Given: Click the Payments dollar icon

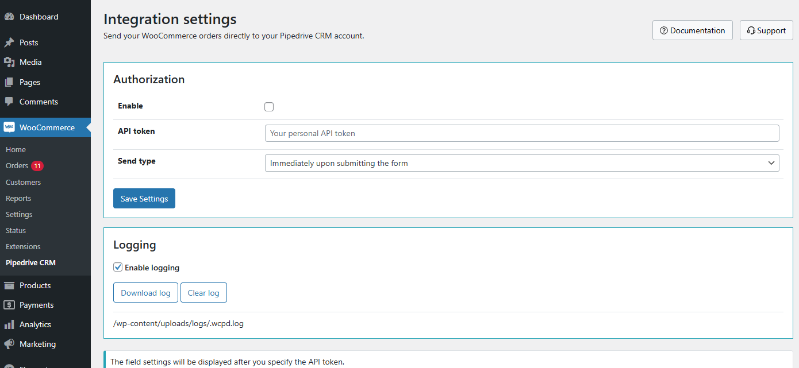Looking at the screenshot, I should (10, 305).
